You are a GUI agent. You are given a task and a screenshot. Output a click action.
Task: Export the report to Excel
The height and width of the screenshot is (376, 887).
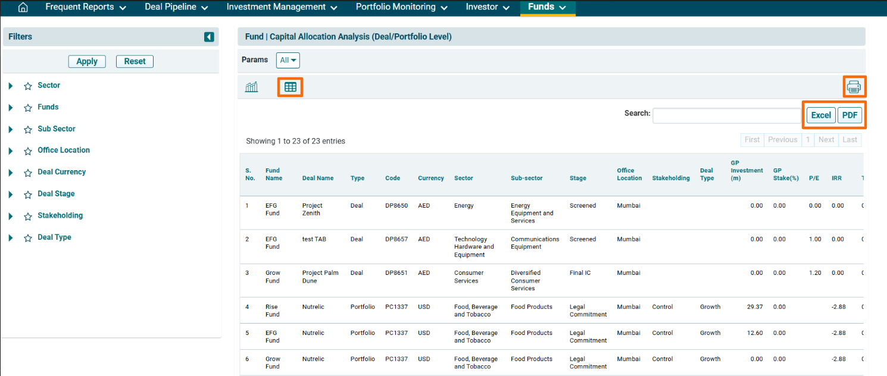click(821, 115)
